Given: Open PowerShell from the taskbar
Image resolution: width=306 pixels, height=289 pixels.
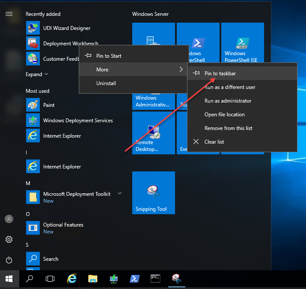Looking at the screenshot, I should [x=135, y=279].
